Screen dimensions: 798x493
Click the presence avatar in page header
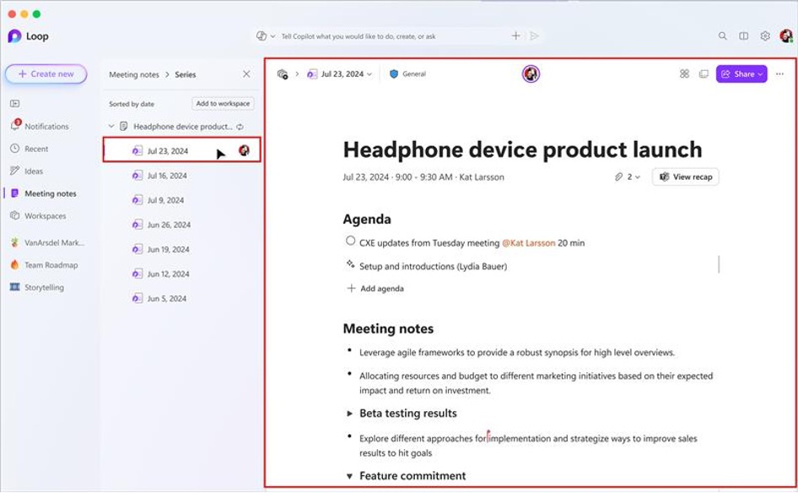click(531, 73)
